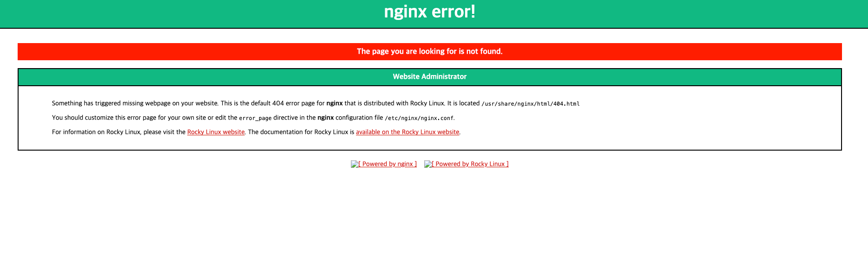The width and height of the screenshot is (868, 272).
Task: Click the Powered by nginx link
Action: click(x=384, y=164)
